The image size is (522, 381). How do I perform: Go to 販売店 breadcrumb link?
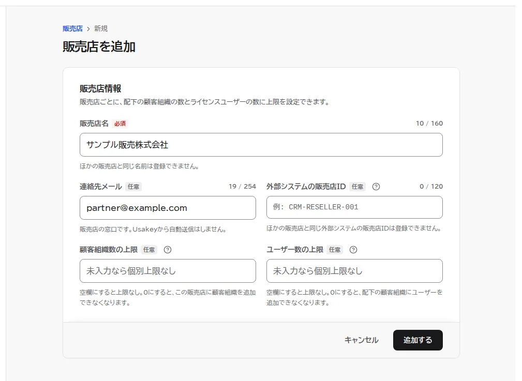[x=72, y=28]
